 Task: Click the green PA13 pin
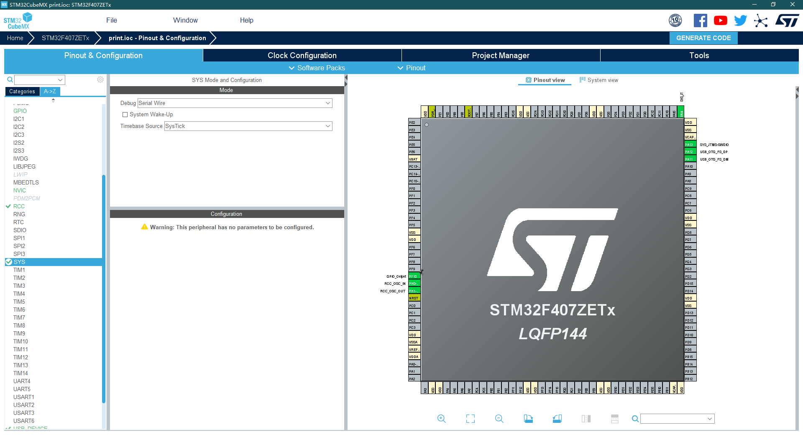coord(690,144)
